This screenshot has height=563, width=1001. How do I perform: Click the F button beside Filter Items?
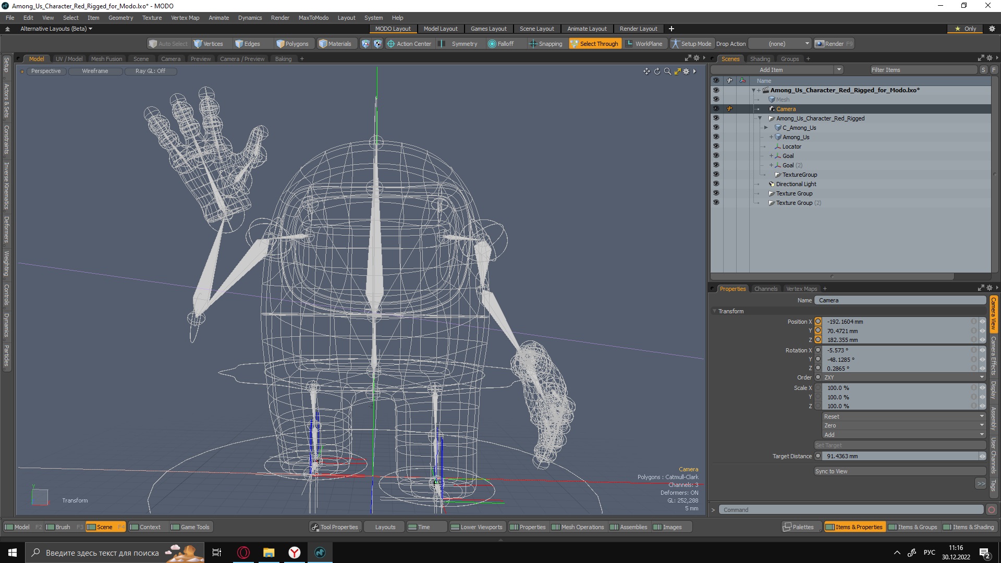point(994,70)
